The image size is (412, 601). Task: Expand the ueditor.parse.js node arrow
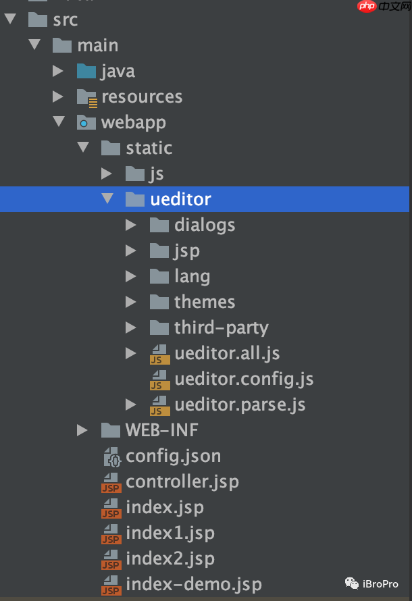(x=131, y=404)
